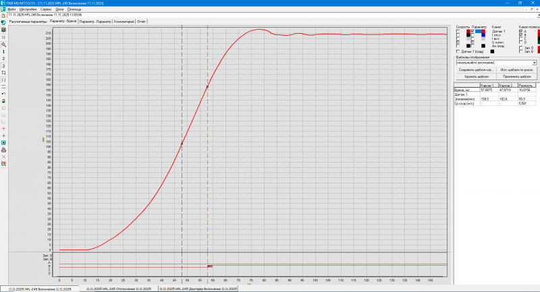Image resolution: width=540 pixels, height=292 pixels.
Task: Click the Применить шаблон button
Action: point(518,76)
